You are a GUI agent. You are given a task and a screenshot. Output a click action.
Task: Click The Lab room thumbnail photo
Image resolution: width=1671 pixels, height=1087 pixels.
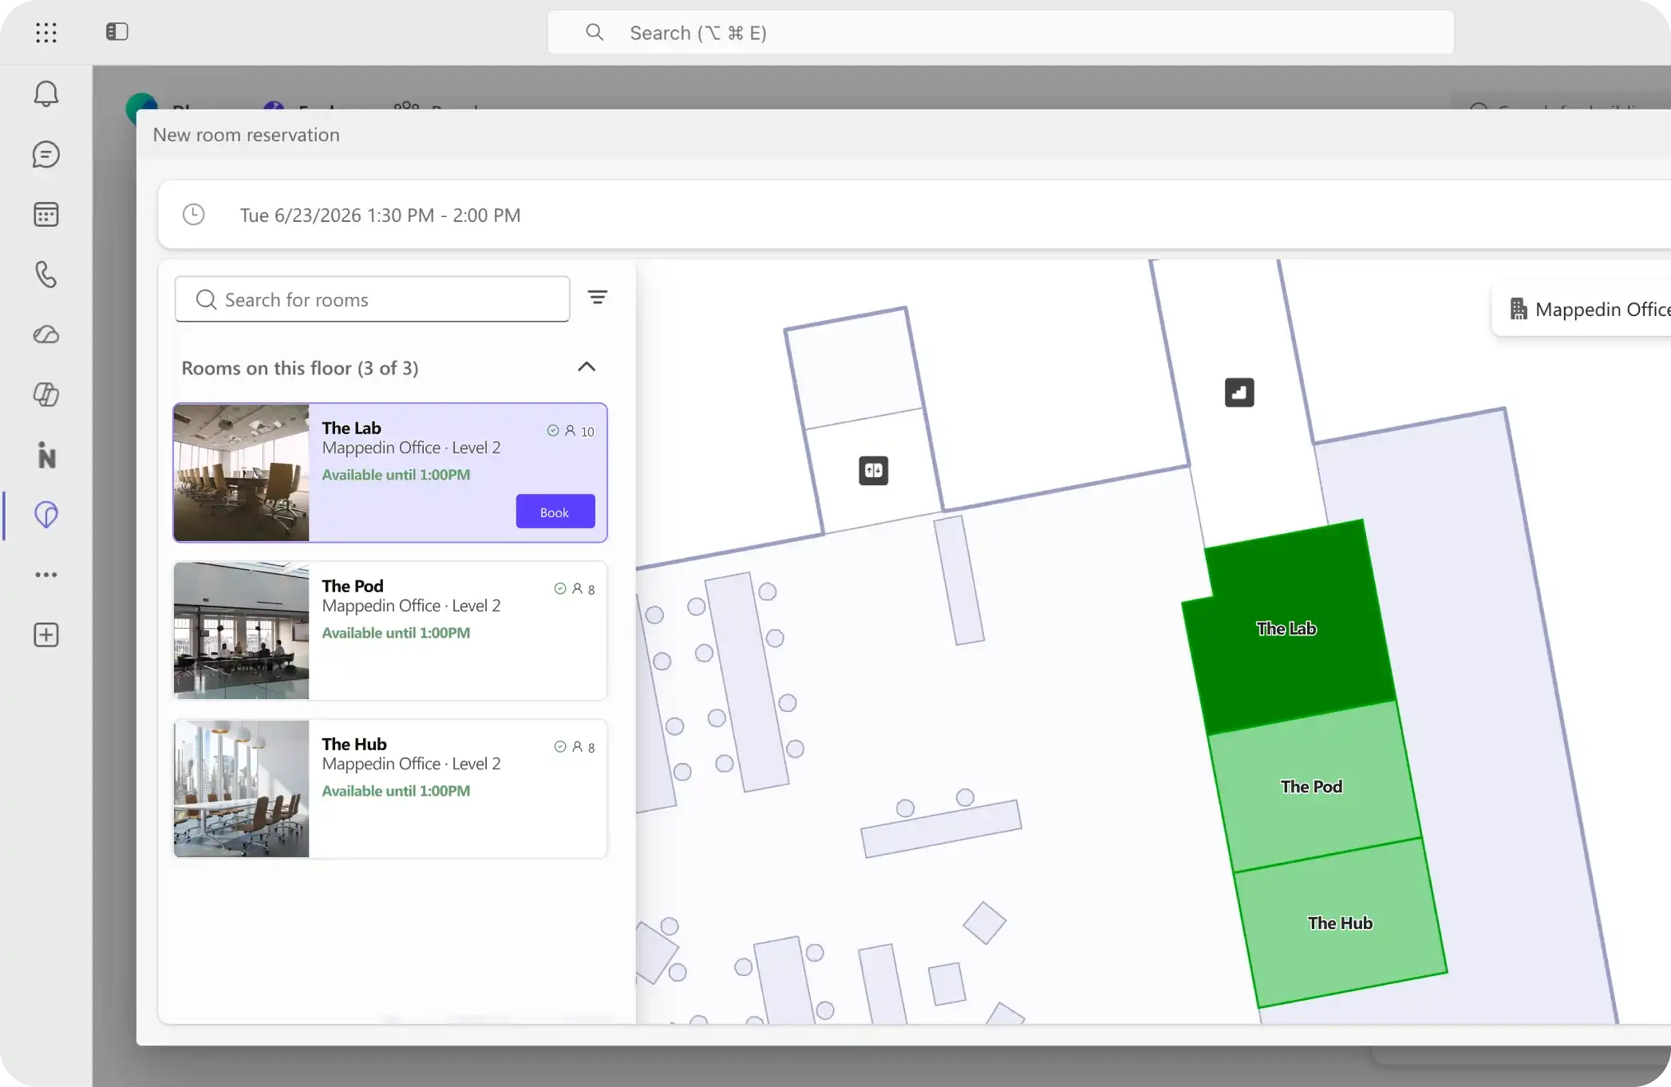tap(242, 472)
